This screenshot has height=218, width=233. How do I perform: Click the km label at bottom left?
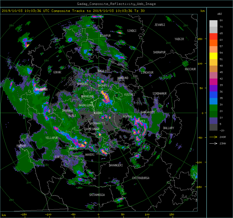coord(4,215)
